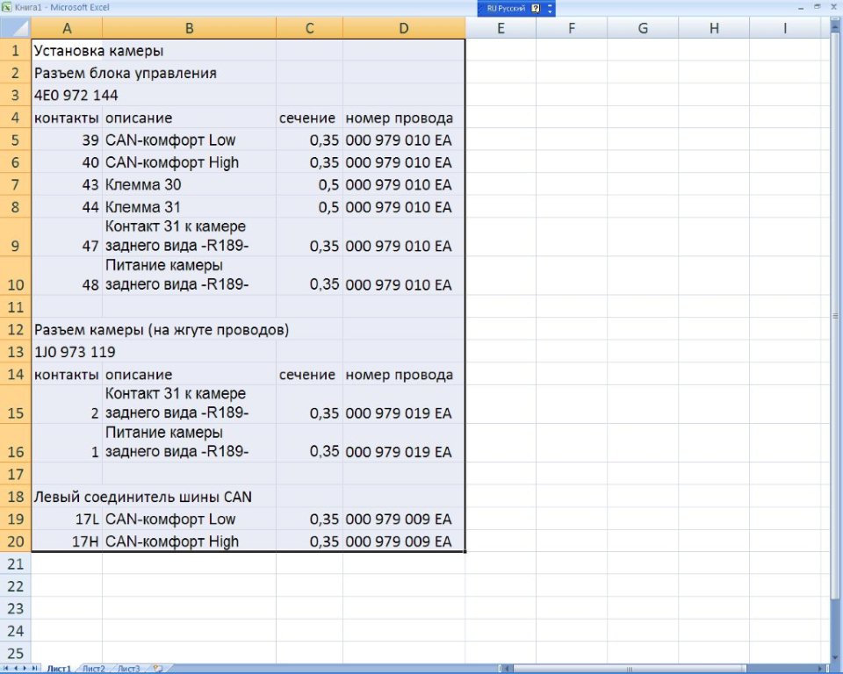Click vertical scrollbar down arrow
Image resolution: width=843 pixels, height=674 pixels.
coord(837,656)
